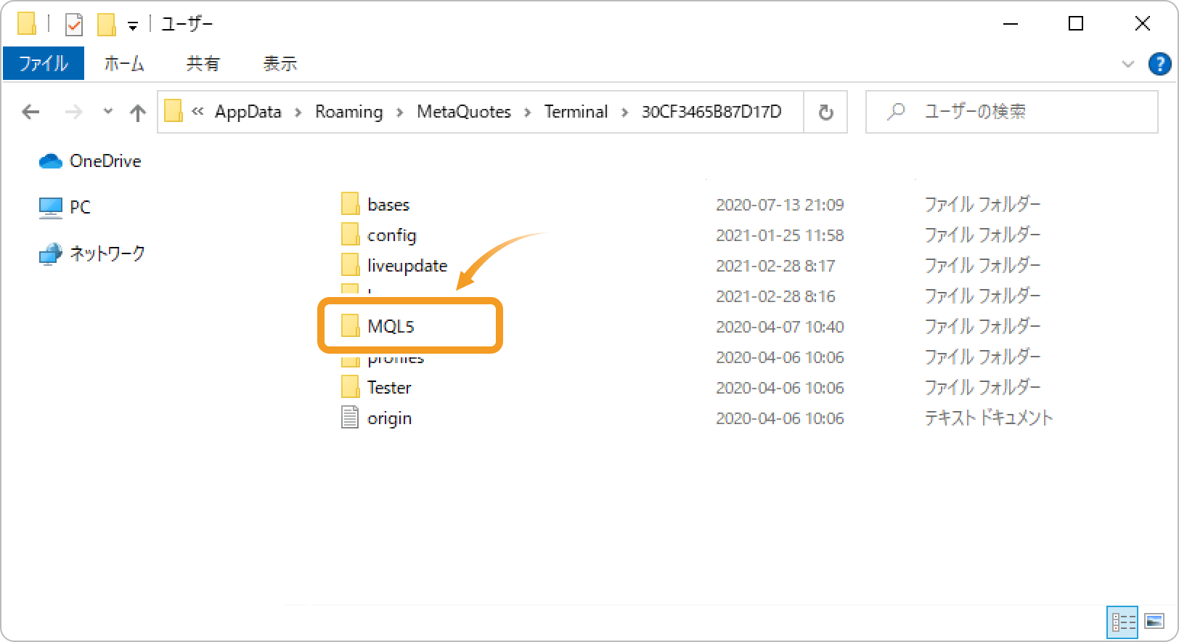Select ネットワーク in the navigation pane
Viewport: 1179px width, 642px height.
point(91,253)
